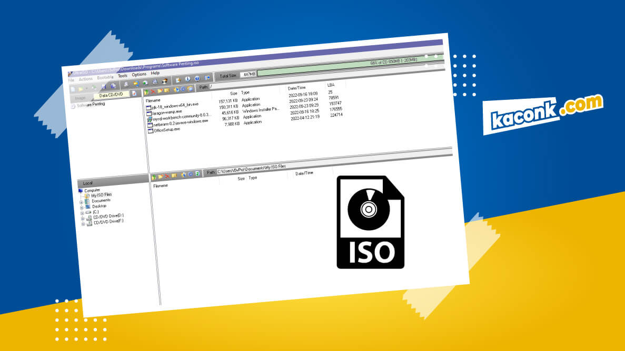Click the Convert image toolbar icon

pos(145,83)
